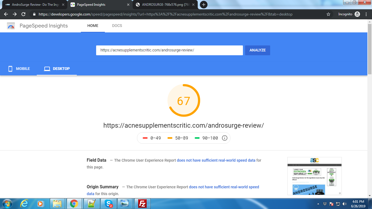Open Chrome's three-dot menu
The height and width of the screenshot is (209, 372).
tap(366, 14)
